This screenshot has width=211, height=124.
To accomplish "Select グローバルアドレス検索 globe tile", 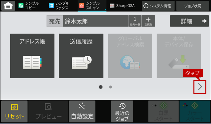I will click(130, 56).
